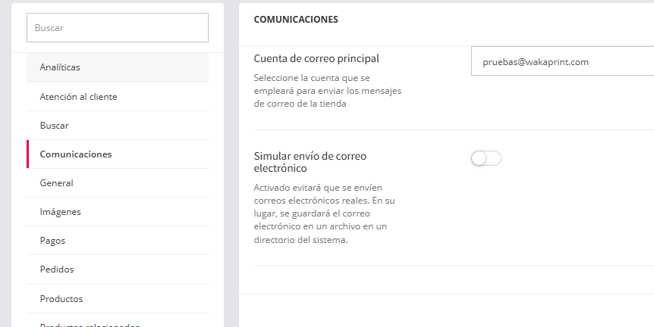
Task: Navigate to Imágenes settings
Action: coord(60,212)
